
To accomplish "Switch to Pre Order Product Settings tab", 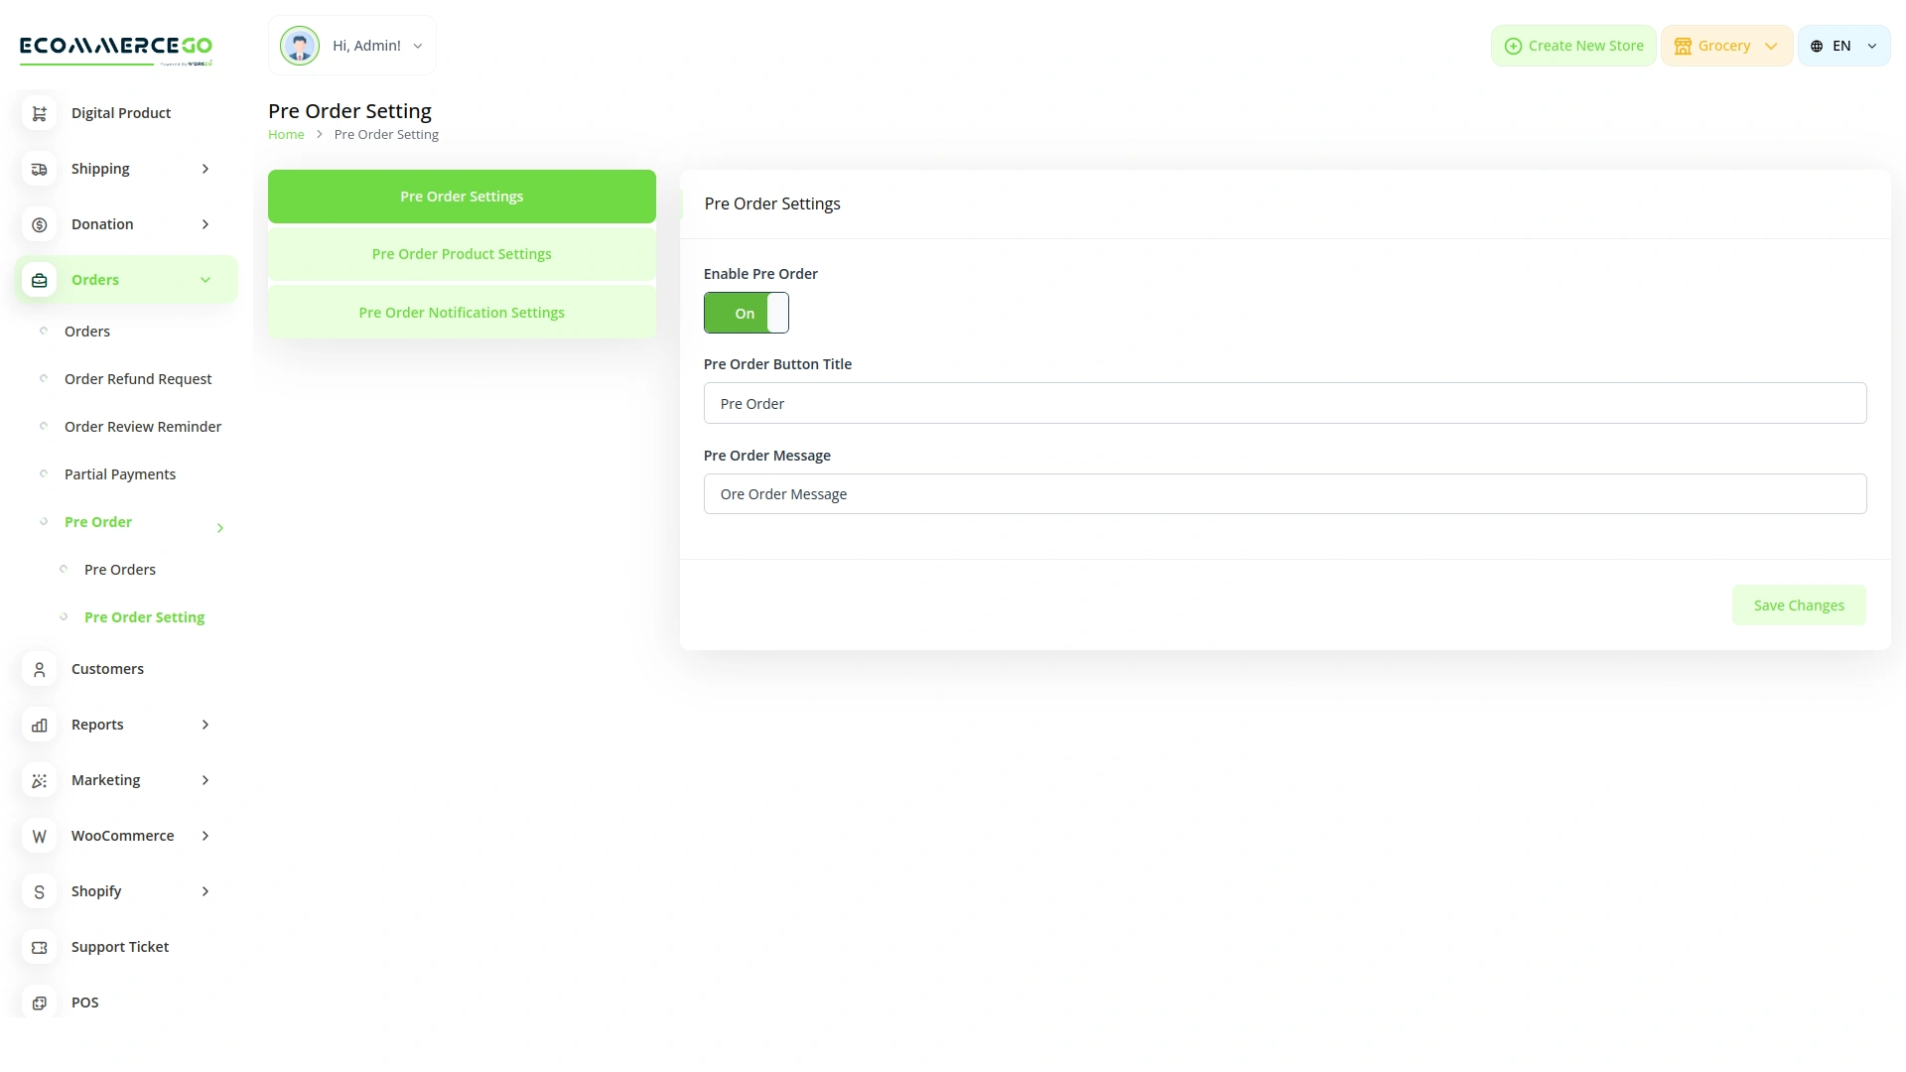I will 461,254.
